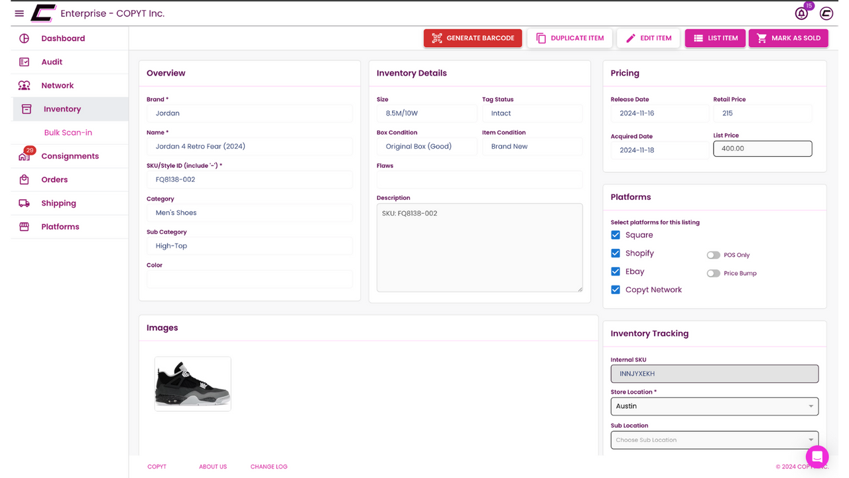Click the Size field 8.5M/10W
The height and width of the screenshot is (478, 849).
tap(426, 114)
